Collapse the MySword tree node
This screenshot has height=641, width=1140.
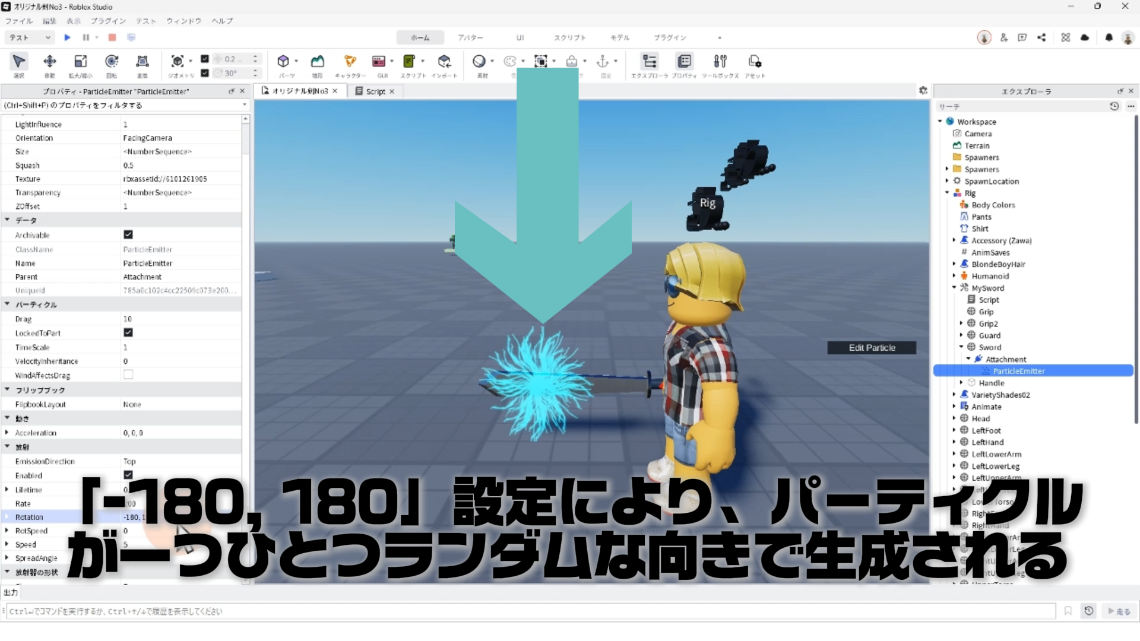(x=954, y=288)
